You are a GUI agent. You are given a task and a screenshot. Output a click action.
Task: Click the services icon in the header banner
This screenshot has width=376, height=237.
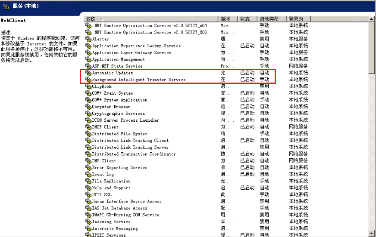pos(6,6)
